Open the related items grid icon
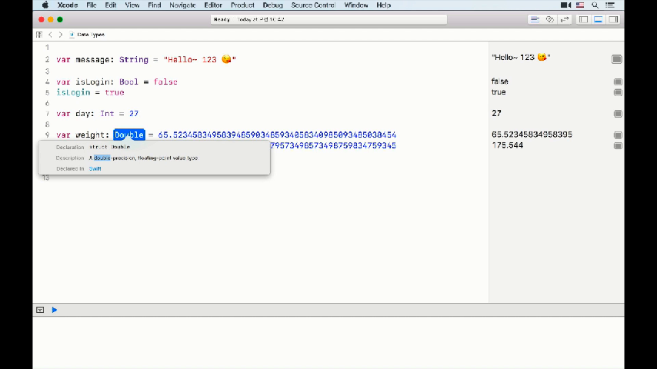Image resolution: width=657 pixels, height=369 pixels. (x=39, y=35)
